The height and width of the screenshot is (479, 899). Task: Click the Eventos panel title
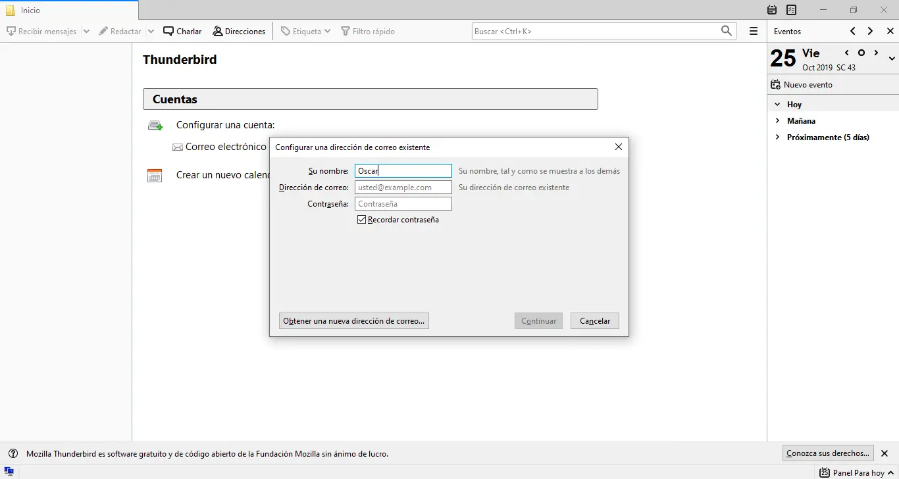[x=787, y=32]
